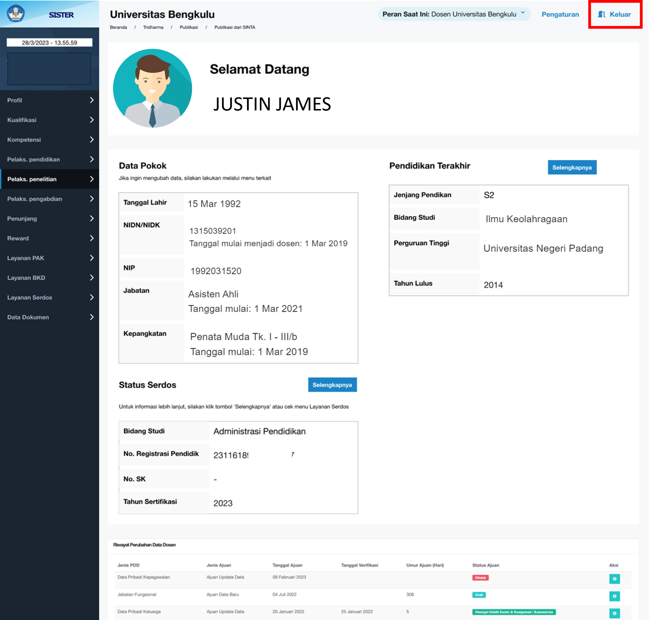The width and height of the screenshot is (649, 620).
Task: Click the action icon for Jabatan Fungsional row
Action: pyautogui.click(x=614, y=596)
